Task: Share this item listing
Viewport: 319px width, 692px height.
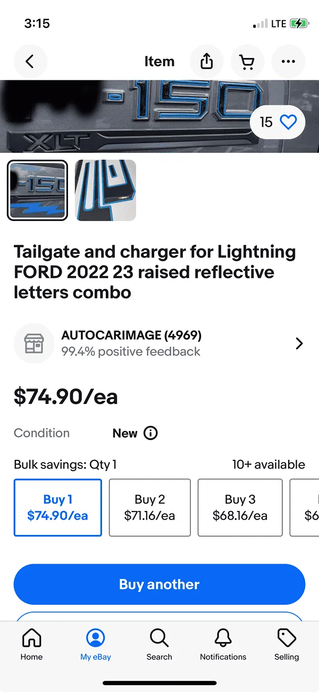Action: coord(207,62)
